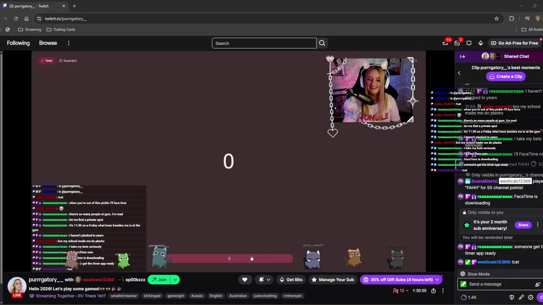Screen dimensions: 543x305
Task: Click the search magnifier button
Action: point(322,43)
